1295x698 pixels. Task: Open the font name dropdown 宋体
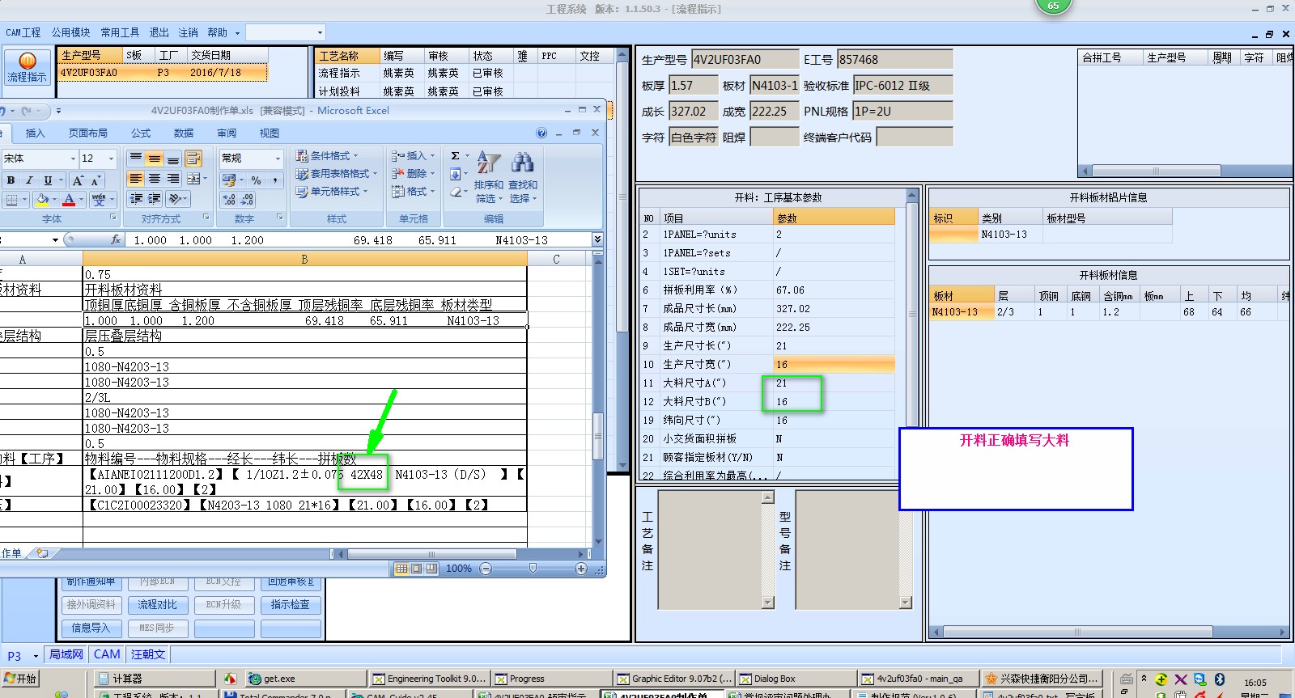72,159
